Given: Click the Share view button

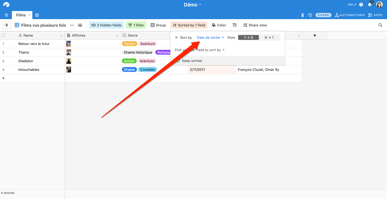Looking at the screenshot, I should pos(255,25).
